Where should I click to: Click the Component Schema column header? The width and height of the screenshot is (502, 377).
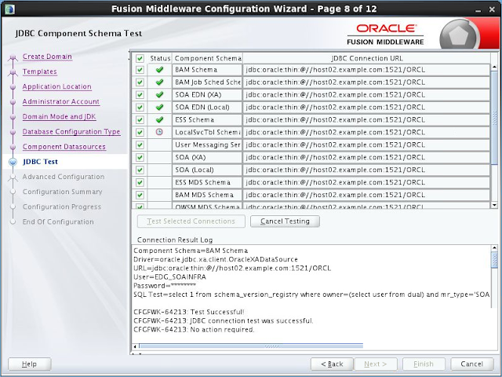coord(207,58)
